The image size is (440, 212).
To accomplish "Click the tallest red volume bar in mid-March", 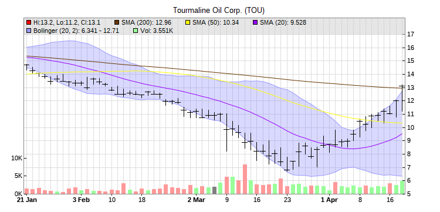I will pyautogui.click(x=245, y=179).
